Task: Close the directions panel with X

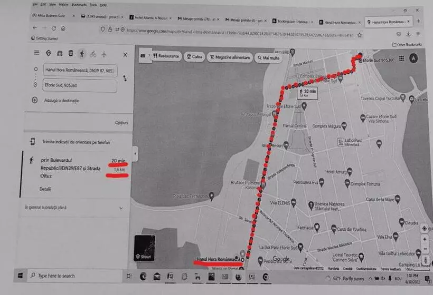Action: [x=125, y=55]
